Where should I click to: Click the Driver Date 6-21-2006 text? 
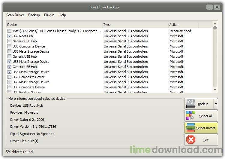pos(27,120)
